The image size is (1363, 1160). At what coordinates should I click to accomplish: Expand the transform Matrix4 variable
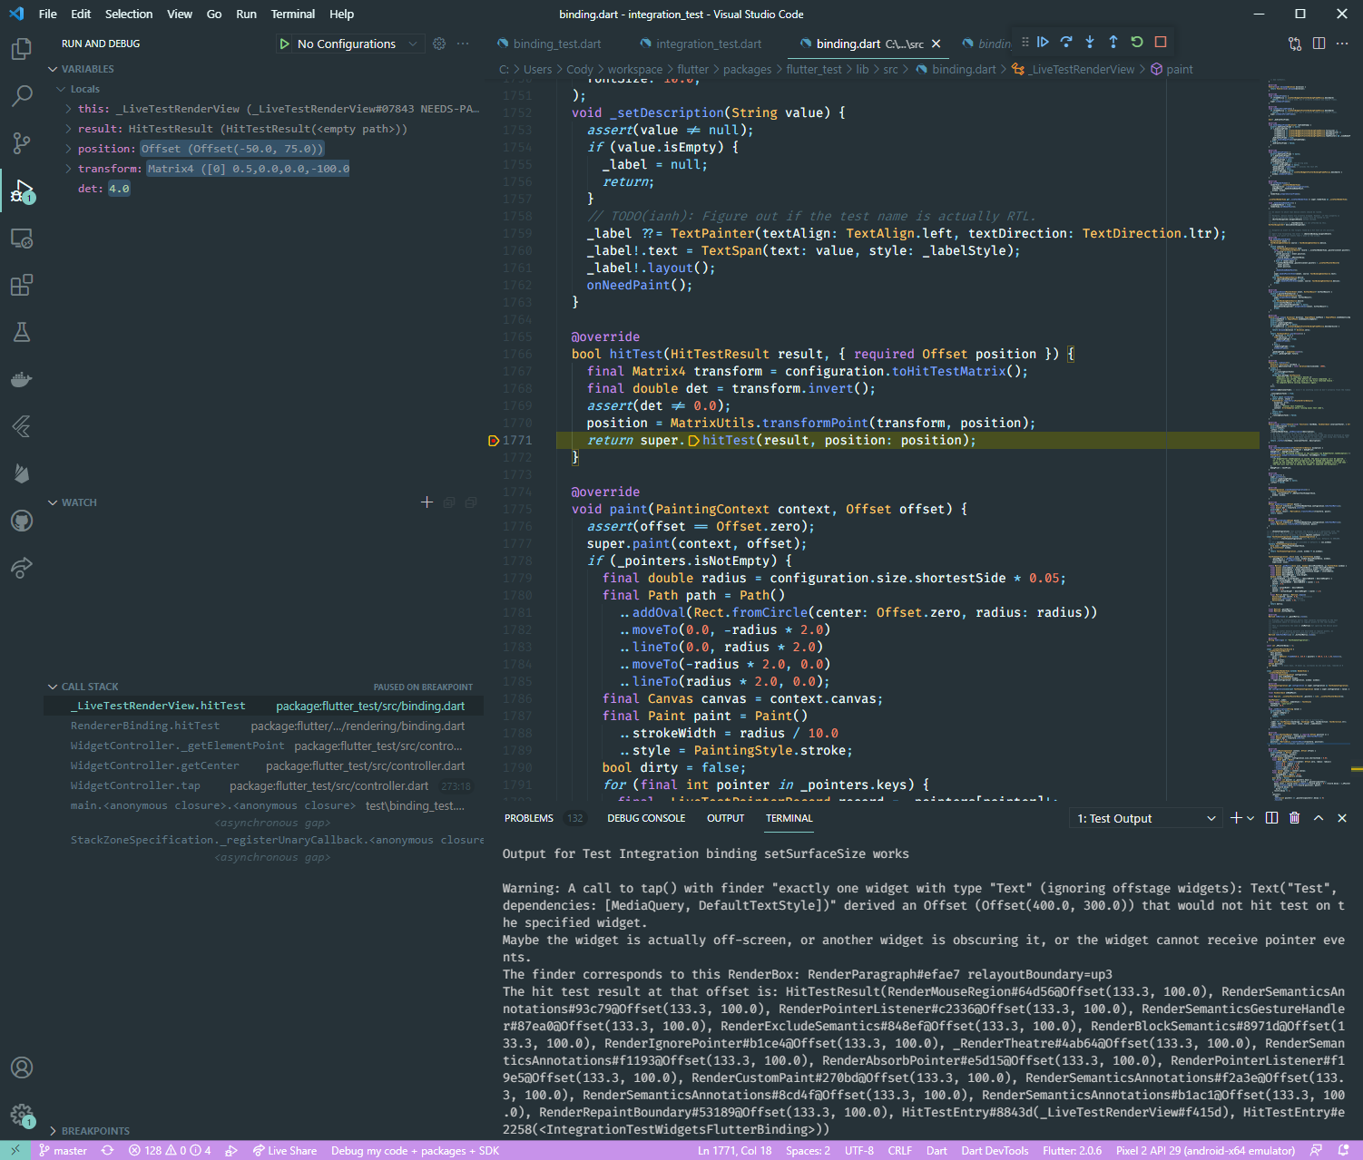click(x=69, y=169)
